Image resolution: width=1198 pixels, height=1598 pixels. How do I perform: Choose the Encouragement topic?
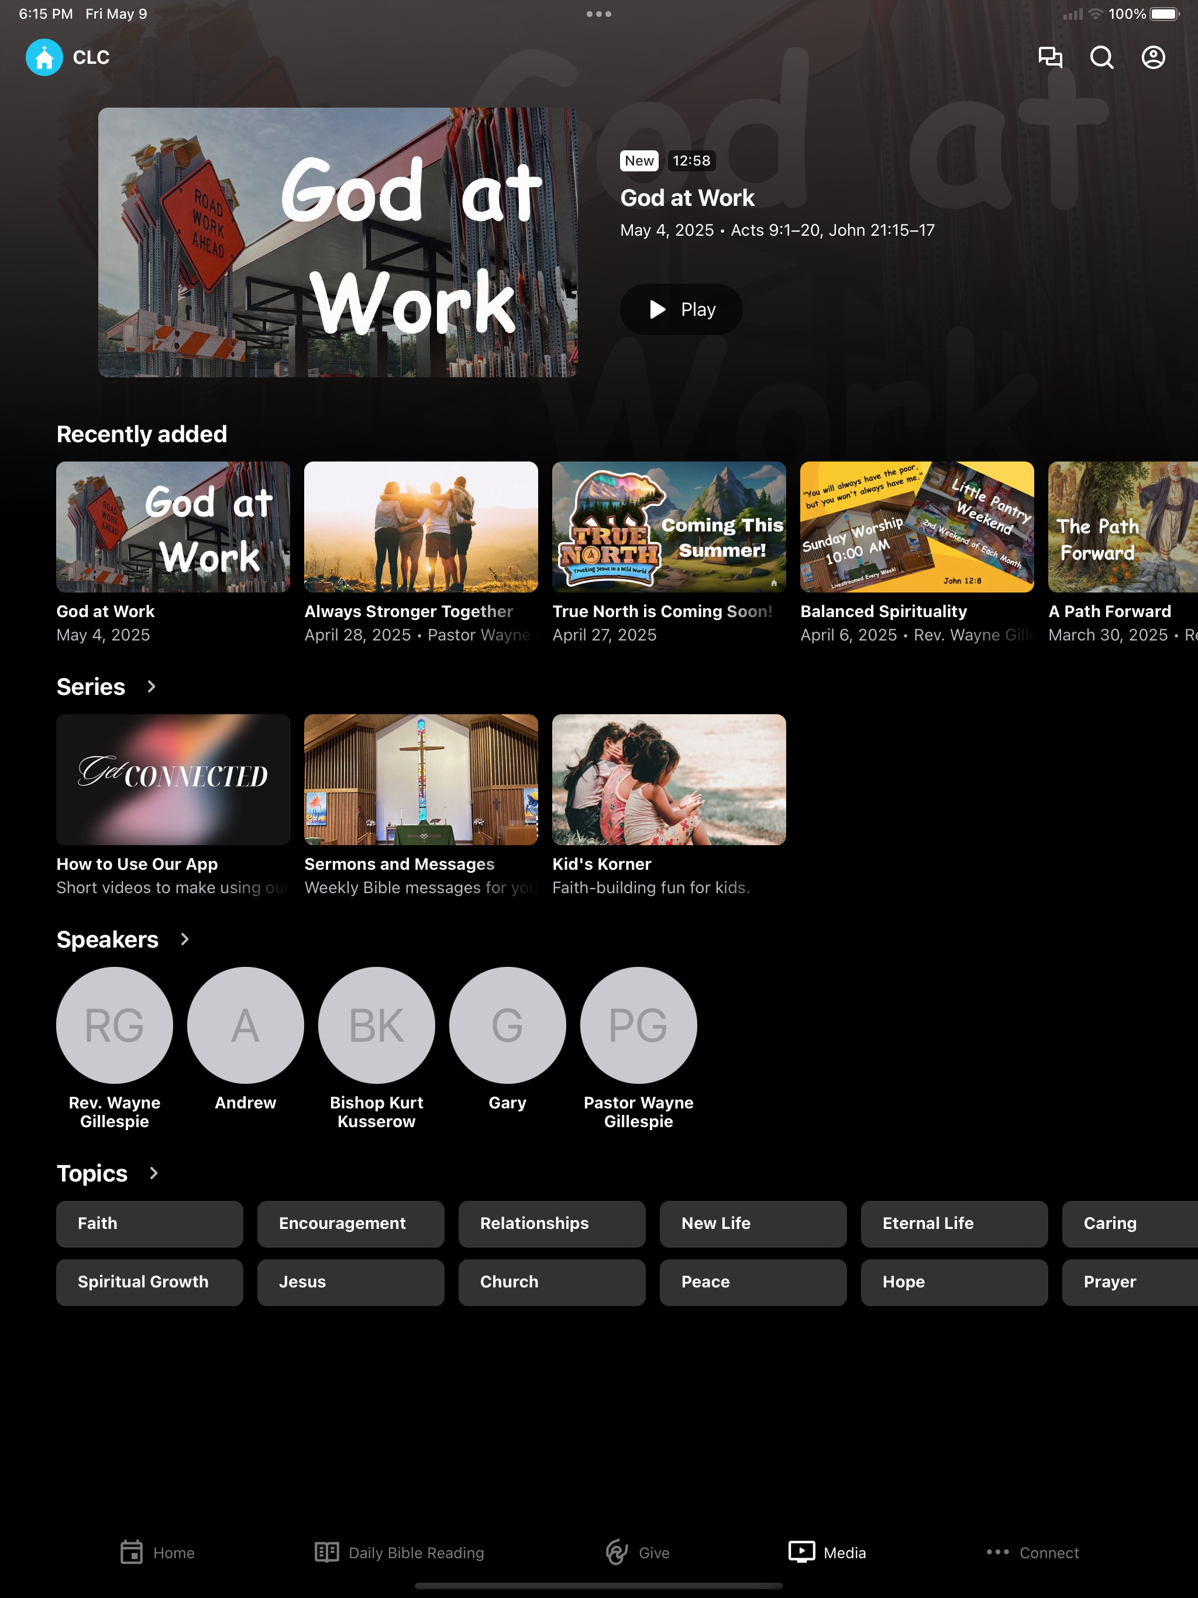coord(350,1224)
